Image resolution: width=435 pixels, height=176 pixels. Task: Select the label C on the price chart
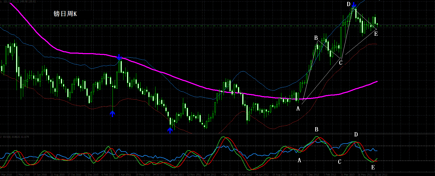[x=341, y=63]
